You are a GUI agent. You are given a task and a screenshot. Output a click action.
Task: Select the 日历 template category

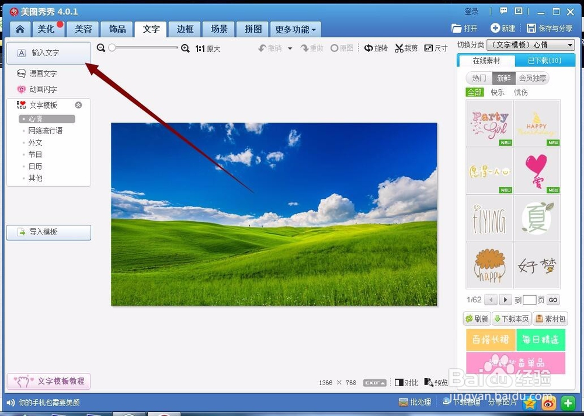point(35,166)
